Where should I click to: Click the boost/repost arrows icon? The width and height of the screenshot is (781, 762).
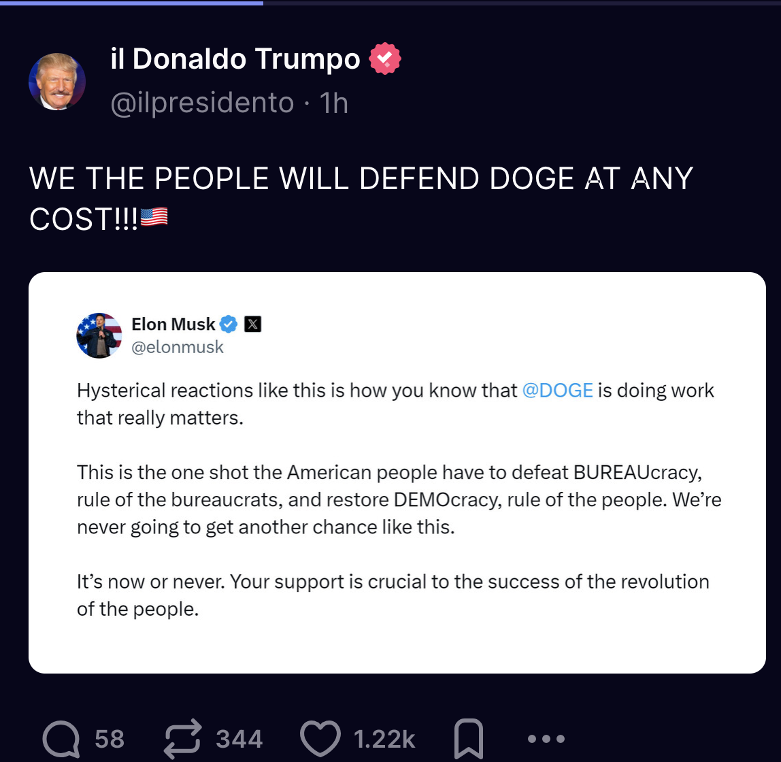[183, 739]
